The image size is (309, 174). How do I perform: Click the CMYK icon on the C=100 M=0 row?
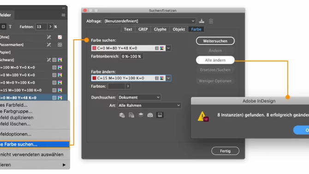coord(59,67)
